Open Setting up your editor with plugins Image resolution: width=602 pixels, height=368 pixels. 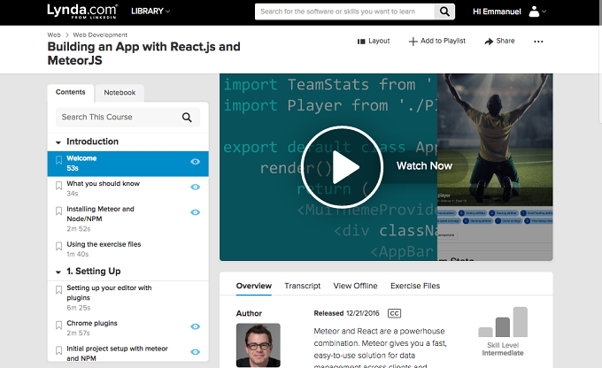tap(127, 298)
